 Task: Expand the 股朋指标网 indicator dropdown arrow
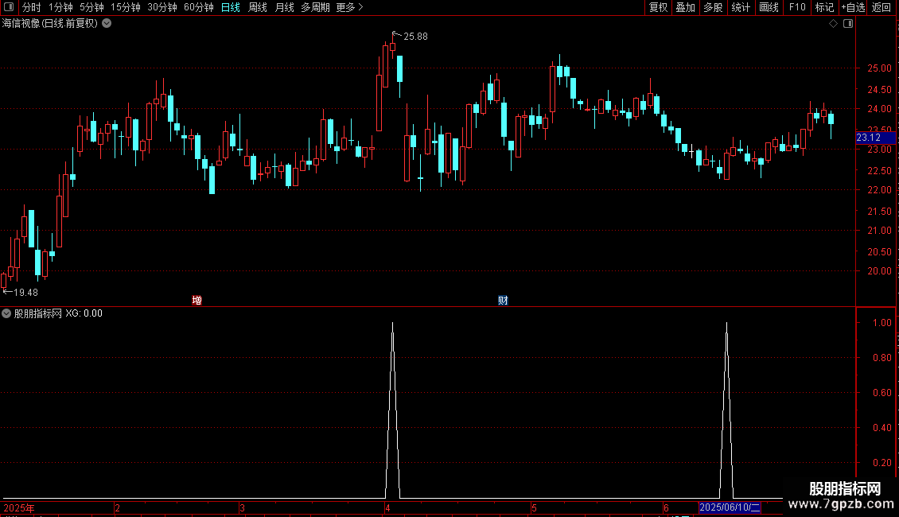point(6,313)
